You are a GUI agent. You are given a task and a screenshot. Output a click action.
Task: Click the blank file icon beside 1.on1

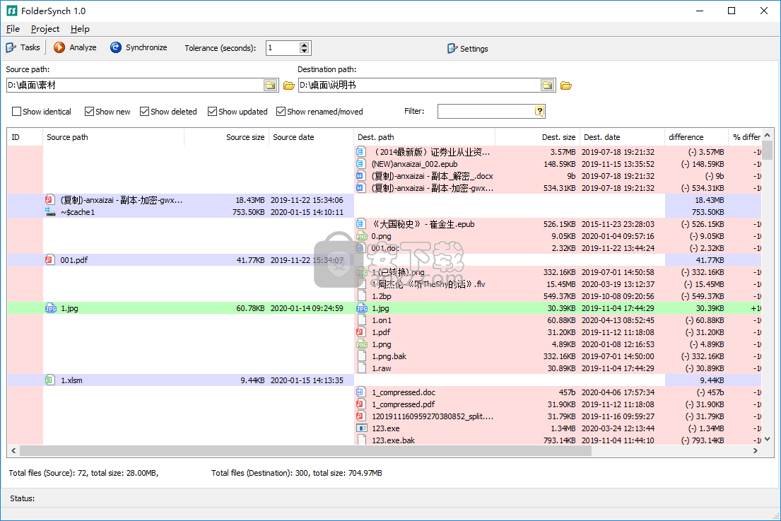tap(362, 320)
